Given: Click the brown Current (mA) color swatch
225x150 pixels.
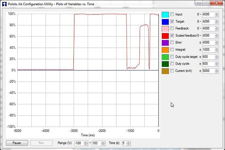Looking at the screenshot, I should tap(165, 71).
